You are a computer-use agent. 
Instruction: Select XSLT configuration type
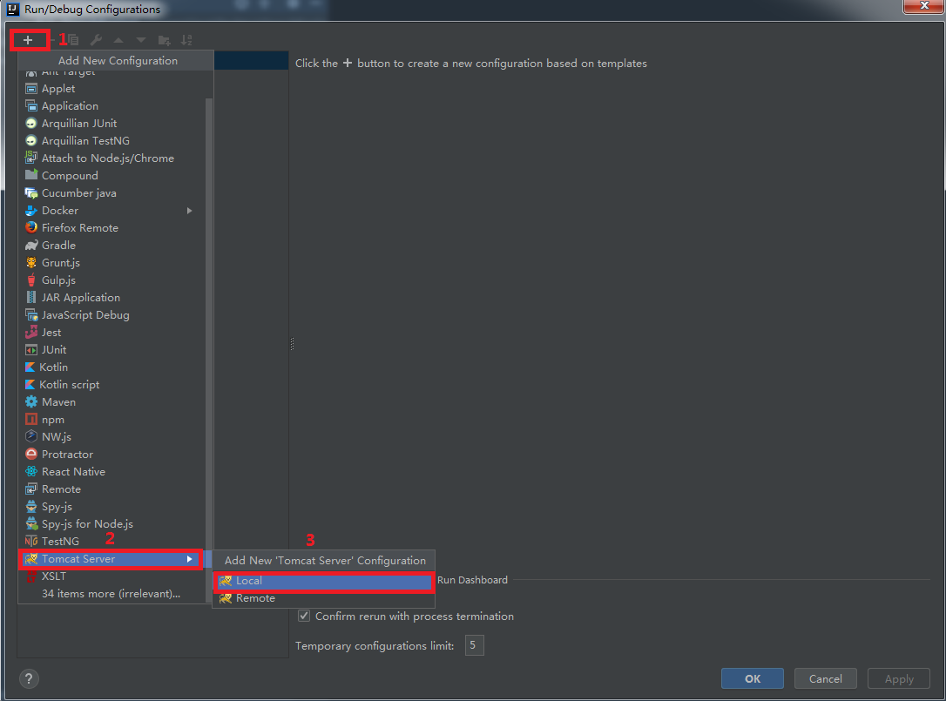pos(111,576)
